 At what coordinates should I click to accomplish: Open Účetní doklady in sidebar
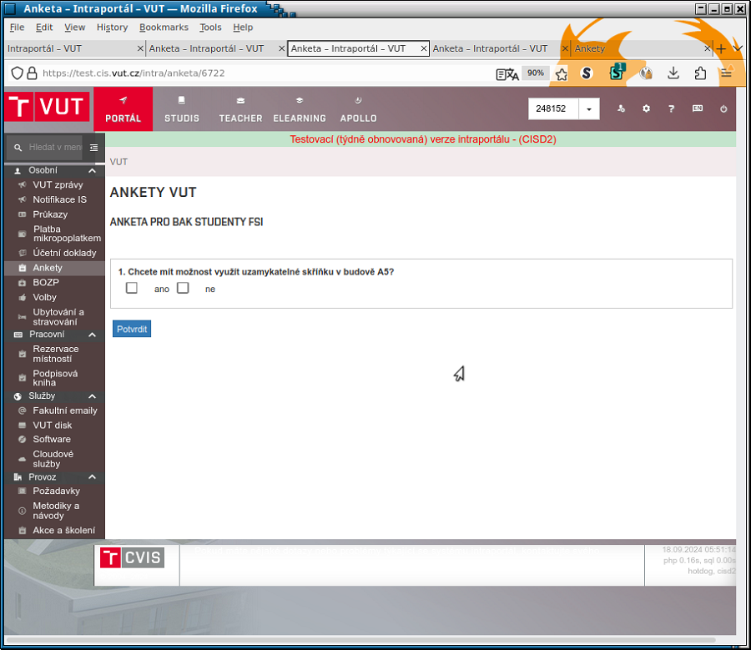(x=64, y=253)
